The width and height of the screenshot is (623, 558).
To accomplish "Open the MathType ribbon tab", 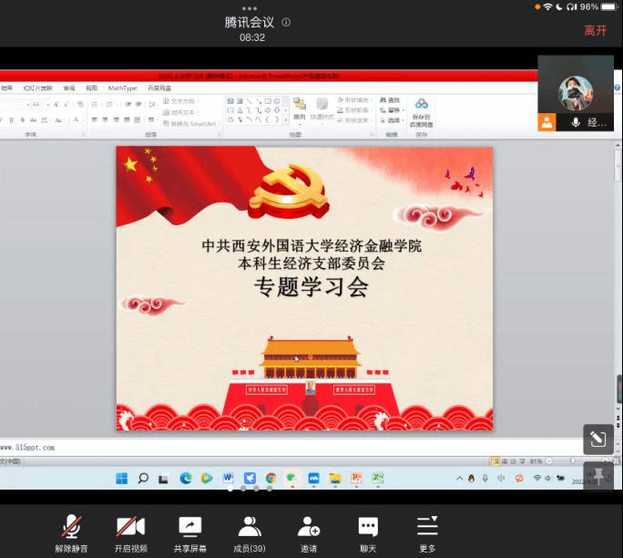I will tap(122, 88).
